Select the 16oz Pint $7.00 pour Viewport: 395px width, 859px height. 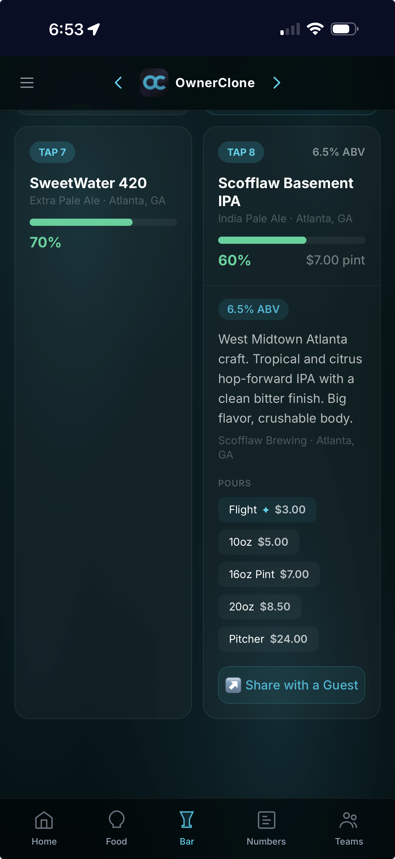[x=269, y=574]
